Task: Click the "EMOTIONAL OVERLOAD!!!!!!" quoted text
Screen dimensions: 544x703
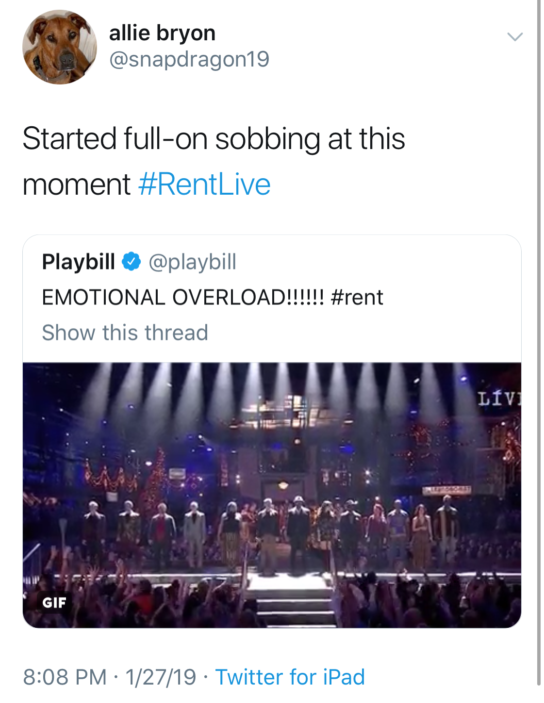Action: point(182,297)
